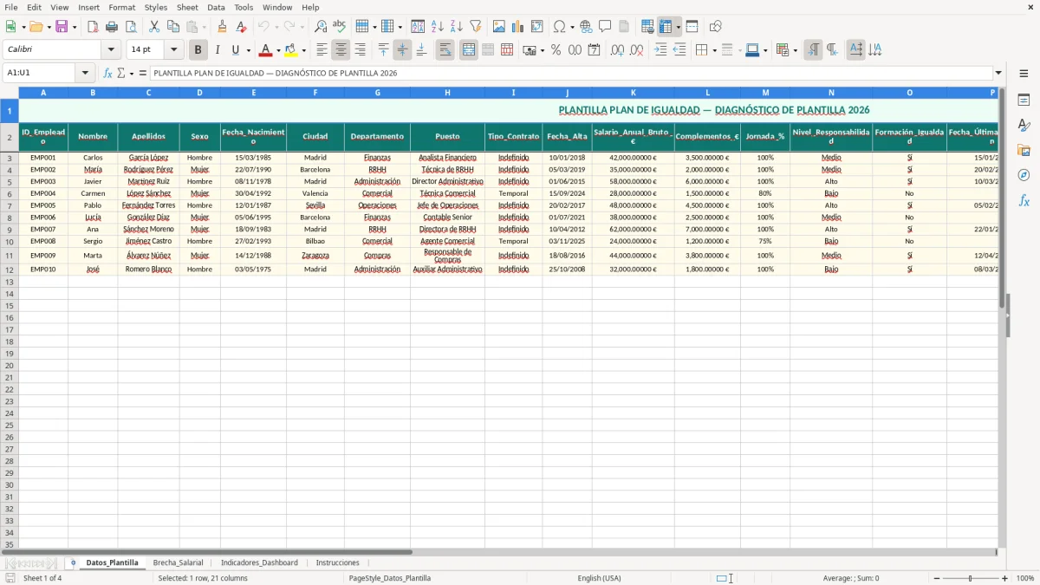Click the Clone Formatting paintbrush icon
Image resolution: width=1040 pixels, height=585 pixels.
pos(223,27)
